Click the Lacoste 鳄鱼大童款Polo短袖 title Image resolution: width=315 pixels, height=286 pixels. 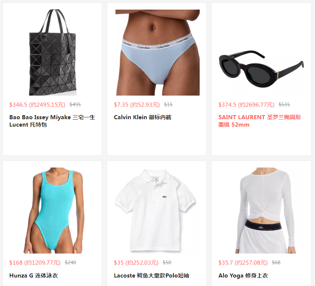tap(151, 276)
